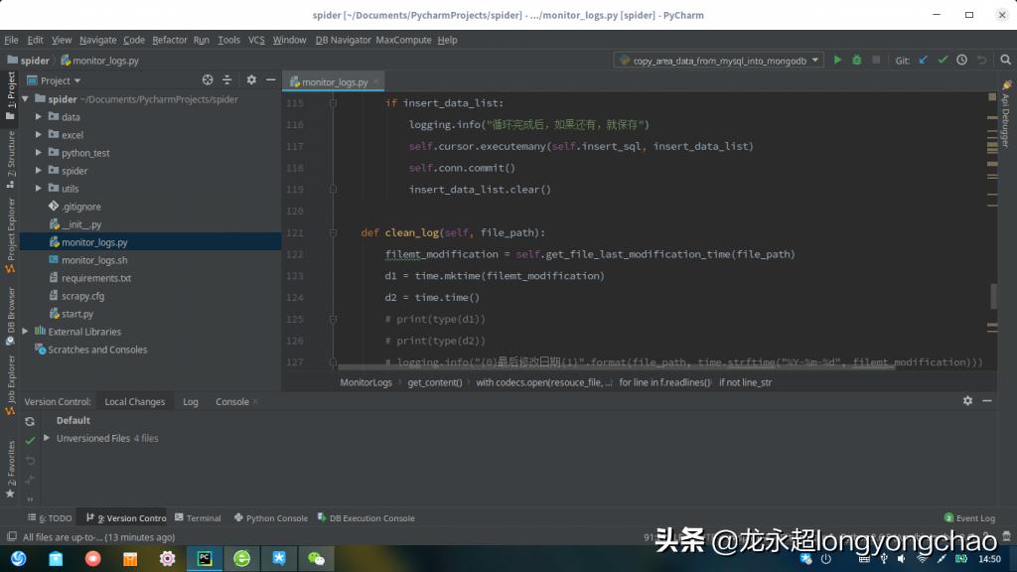Image resolution: width=1017 pixels, height=572 pixels.
Task: Switch to the Console tab
Action: coord(234,401)
